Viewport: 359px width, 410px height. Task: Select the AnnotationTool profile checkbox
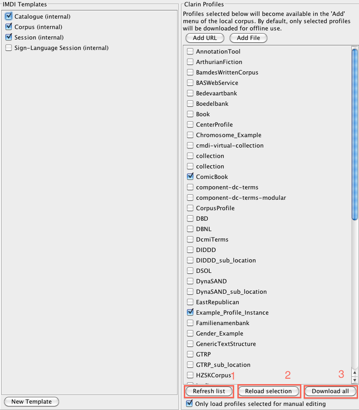coord(190,52)
